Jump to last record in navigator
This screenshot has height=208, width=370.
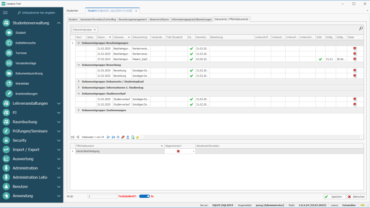point(113,137)
